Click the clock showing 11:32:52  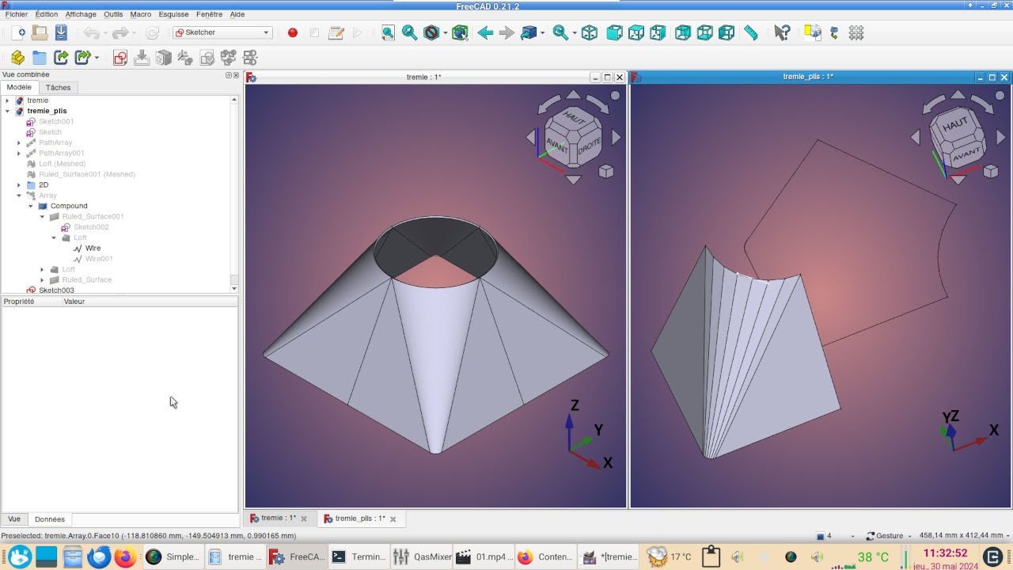coord(945,553)
